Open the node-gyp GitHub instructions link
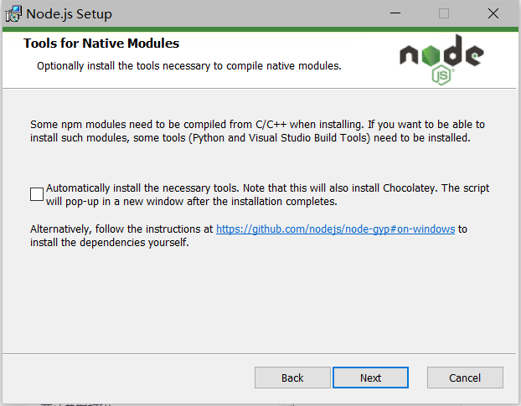The width and height of the screenshot is (521, 406). [x=335, y=229]
